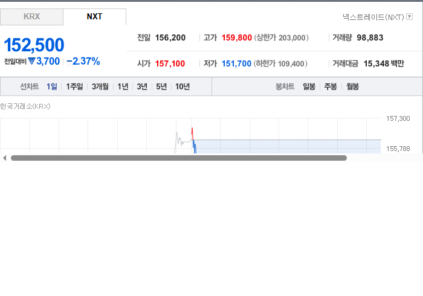Image resolution: width=423 pixels, height=296 pixels.
Task: Click the change percent -2.37%
Action: pos(83,62)
